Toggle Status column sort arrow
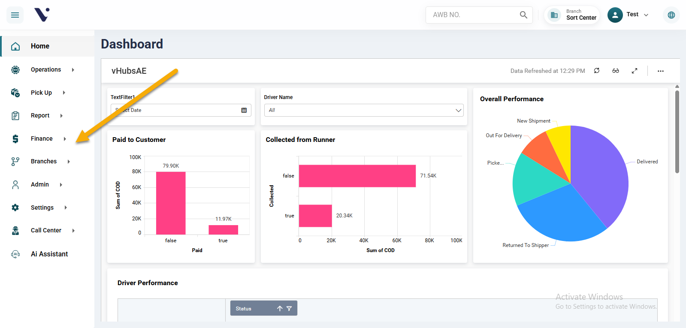The width and height of the screenshot is (686, 328). tap(280, 308)
